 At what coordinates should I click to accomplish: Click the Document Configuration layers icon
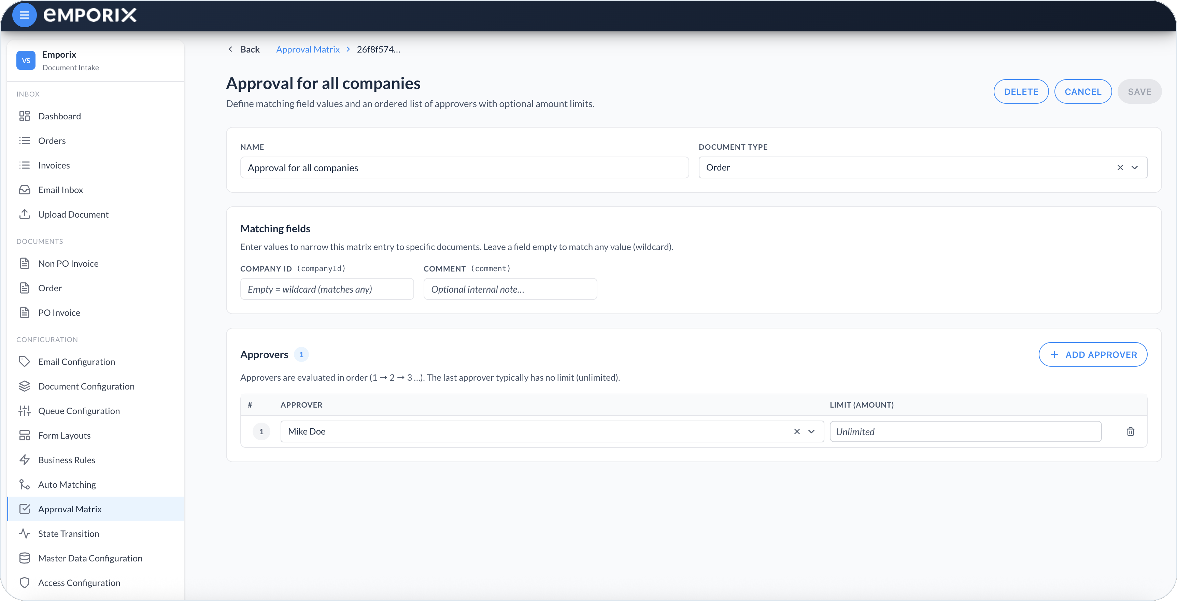pos(24,386)
